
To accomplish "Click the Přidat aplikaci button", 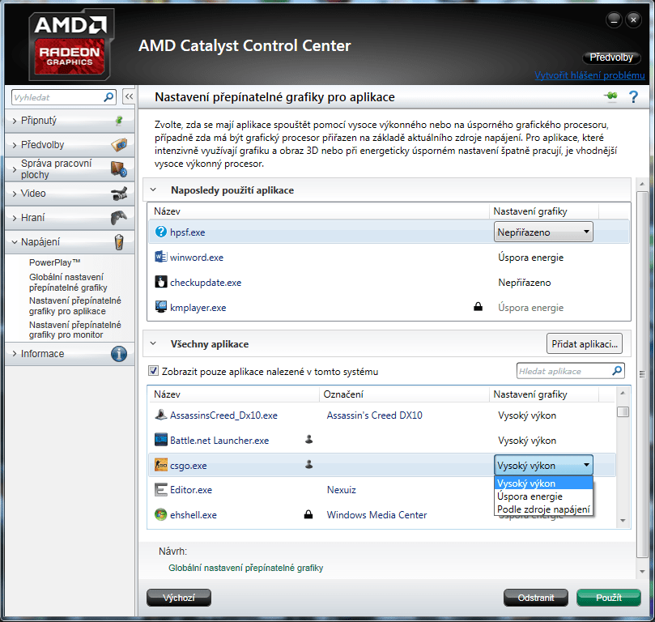I will [585, 343].
